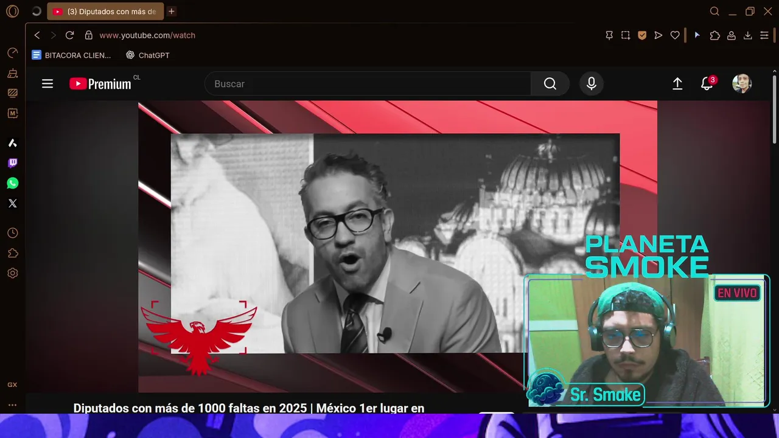Click the address bar URL
Screen dimensions: 779x438
tap(147, 35)
